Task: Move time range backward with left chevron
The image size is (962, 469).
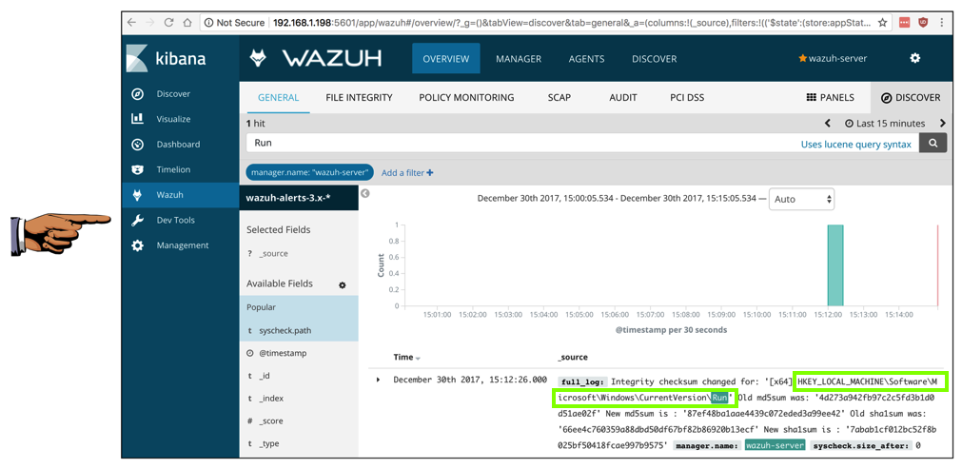Action: (x=828, y=124)
